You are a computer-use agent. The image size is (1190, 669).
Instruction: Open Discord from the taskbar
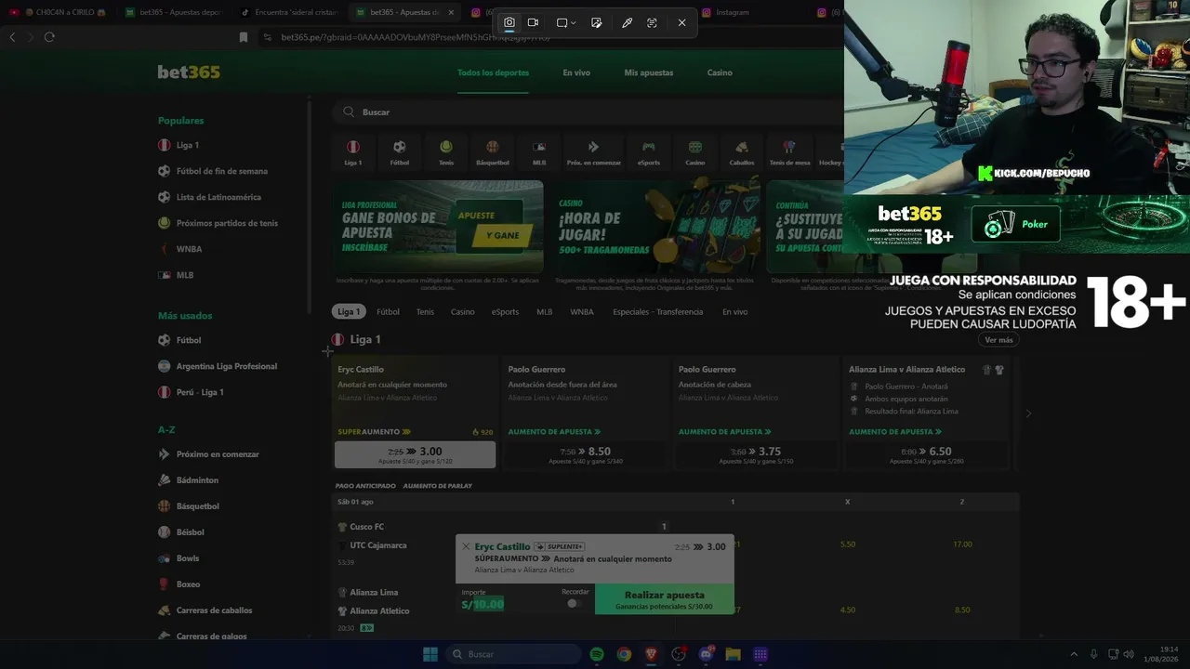(x=706, y=654)
